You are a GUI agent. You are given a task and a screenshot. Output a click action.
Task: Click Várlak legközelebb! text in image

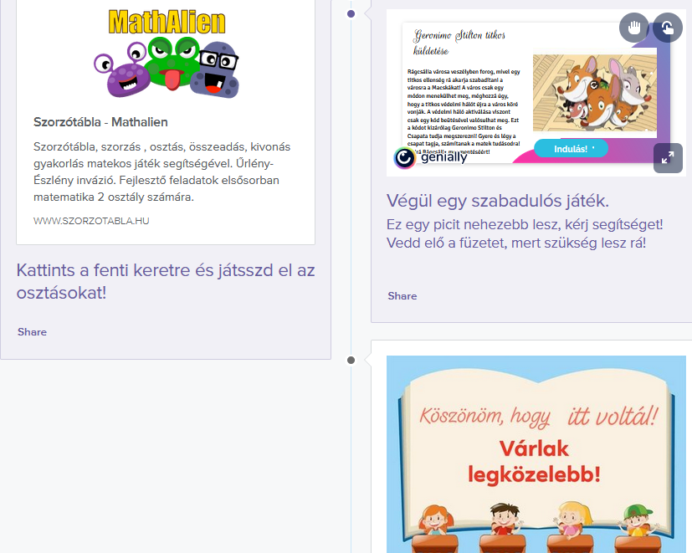tap(534, 462)
